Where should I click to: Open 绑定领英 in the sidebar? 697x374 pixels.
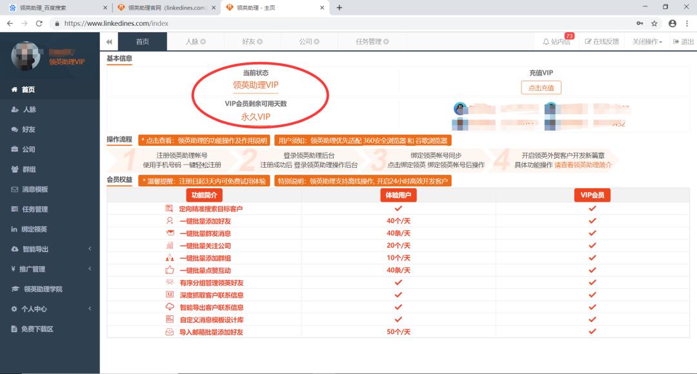(x=50, y=229)
